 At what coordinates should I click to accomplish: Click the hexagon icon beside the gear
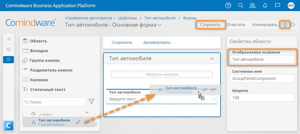pos(293,24)
